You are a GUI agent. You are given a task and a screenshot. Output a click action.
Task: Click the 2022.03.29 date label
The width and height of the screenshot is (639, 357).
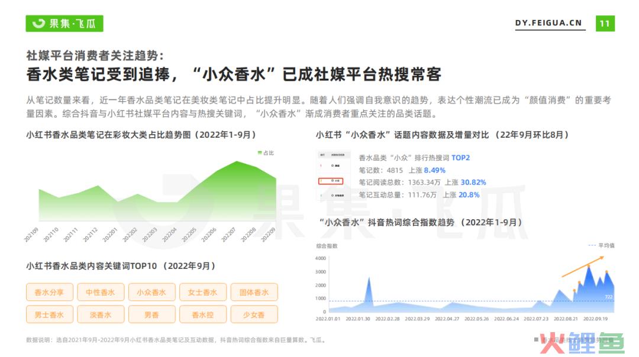[417, 319]
